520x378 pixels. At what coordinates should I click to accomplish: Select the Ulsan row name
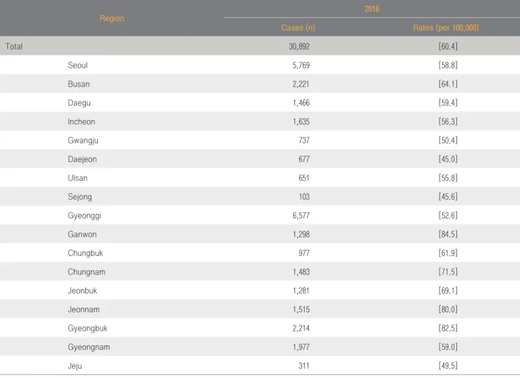[x=78, y=178]
